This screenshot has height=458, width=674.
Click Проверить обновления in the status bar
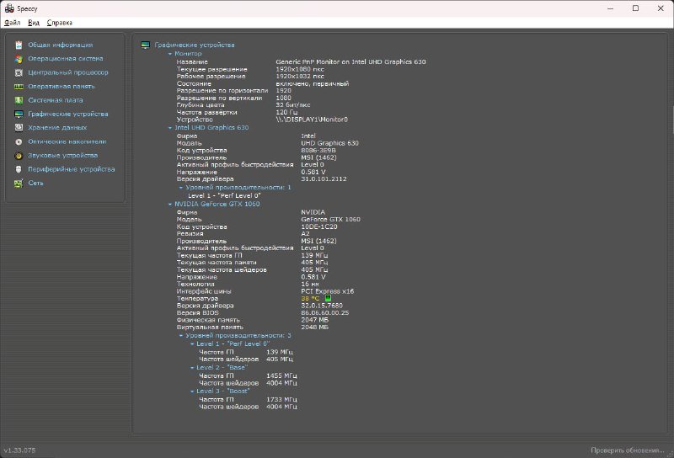(627, 450)
